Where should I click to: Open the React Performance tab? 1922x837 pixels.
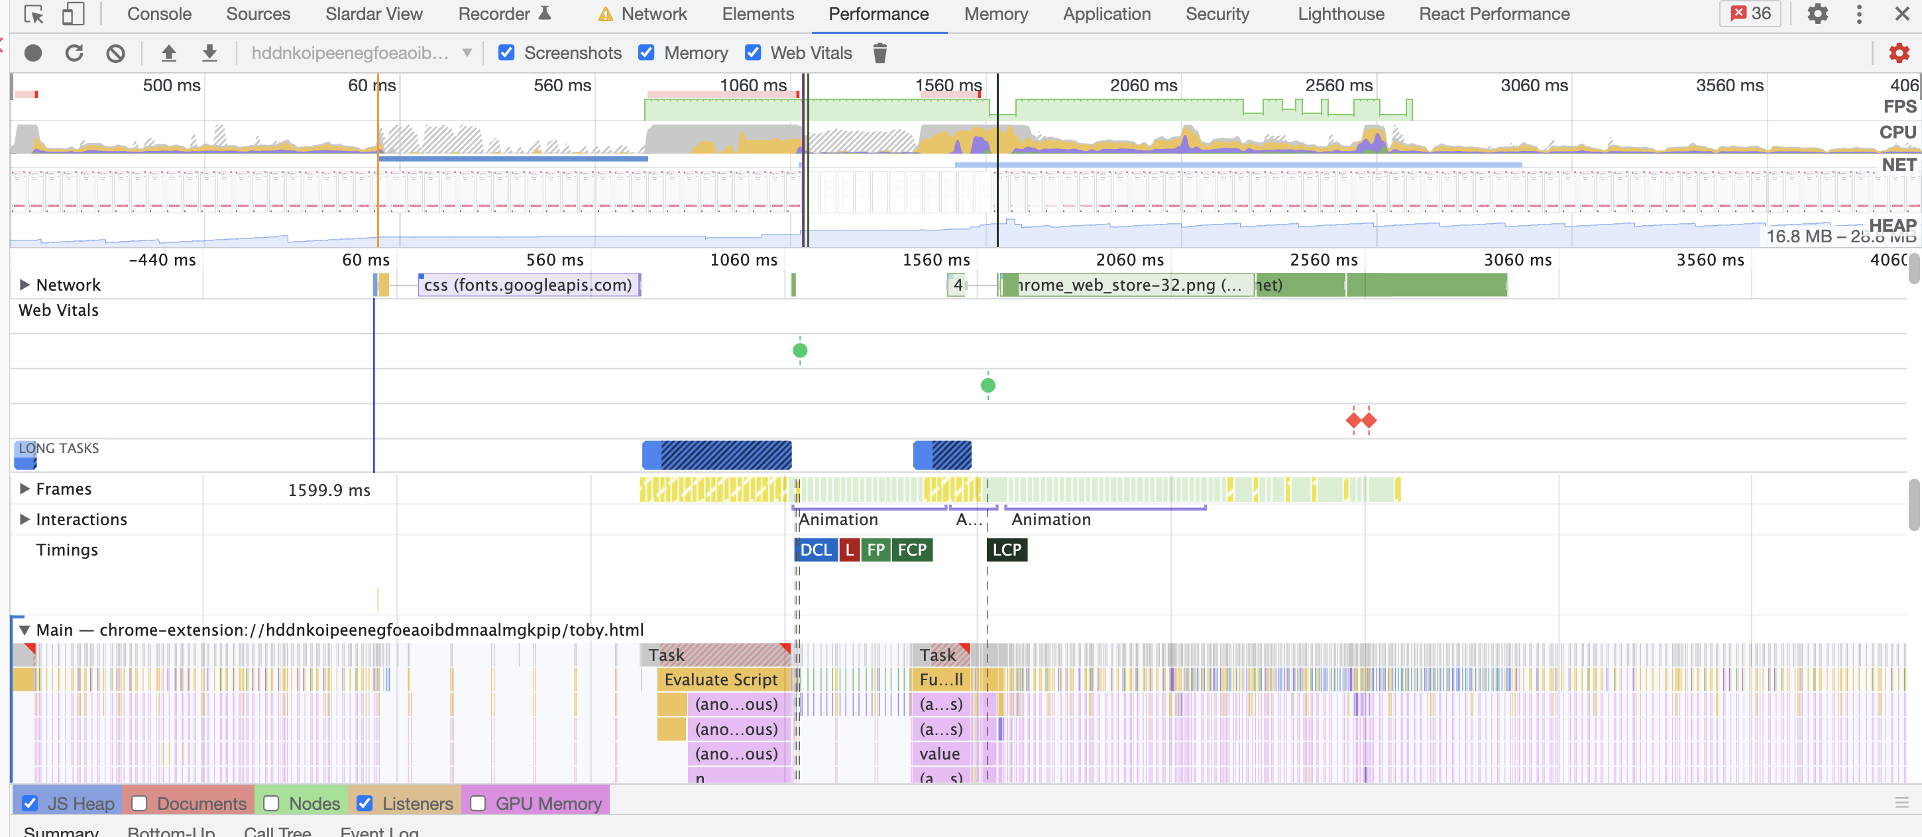[x=1494, y=14]
